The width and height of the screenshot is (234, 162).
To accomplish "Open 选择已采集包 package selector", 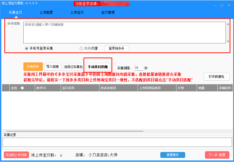I will pyautogui.click(x=73, y=67).
